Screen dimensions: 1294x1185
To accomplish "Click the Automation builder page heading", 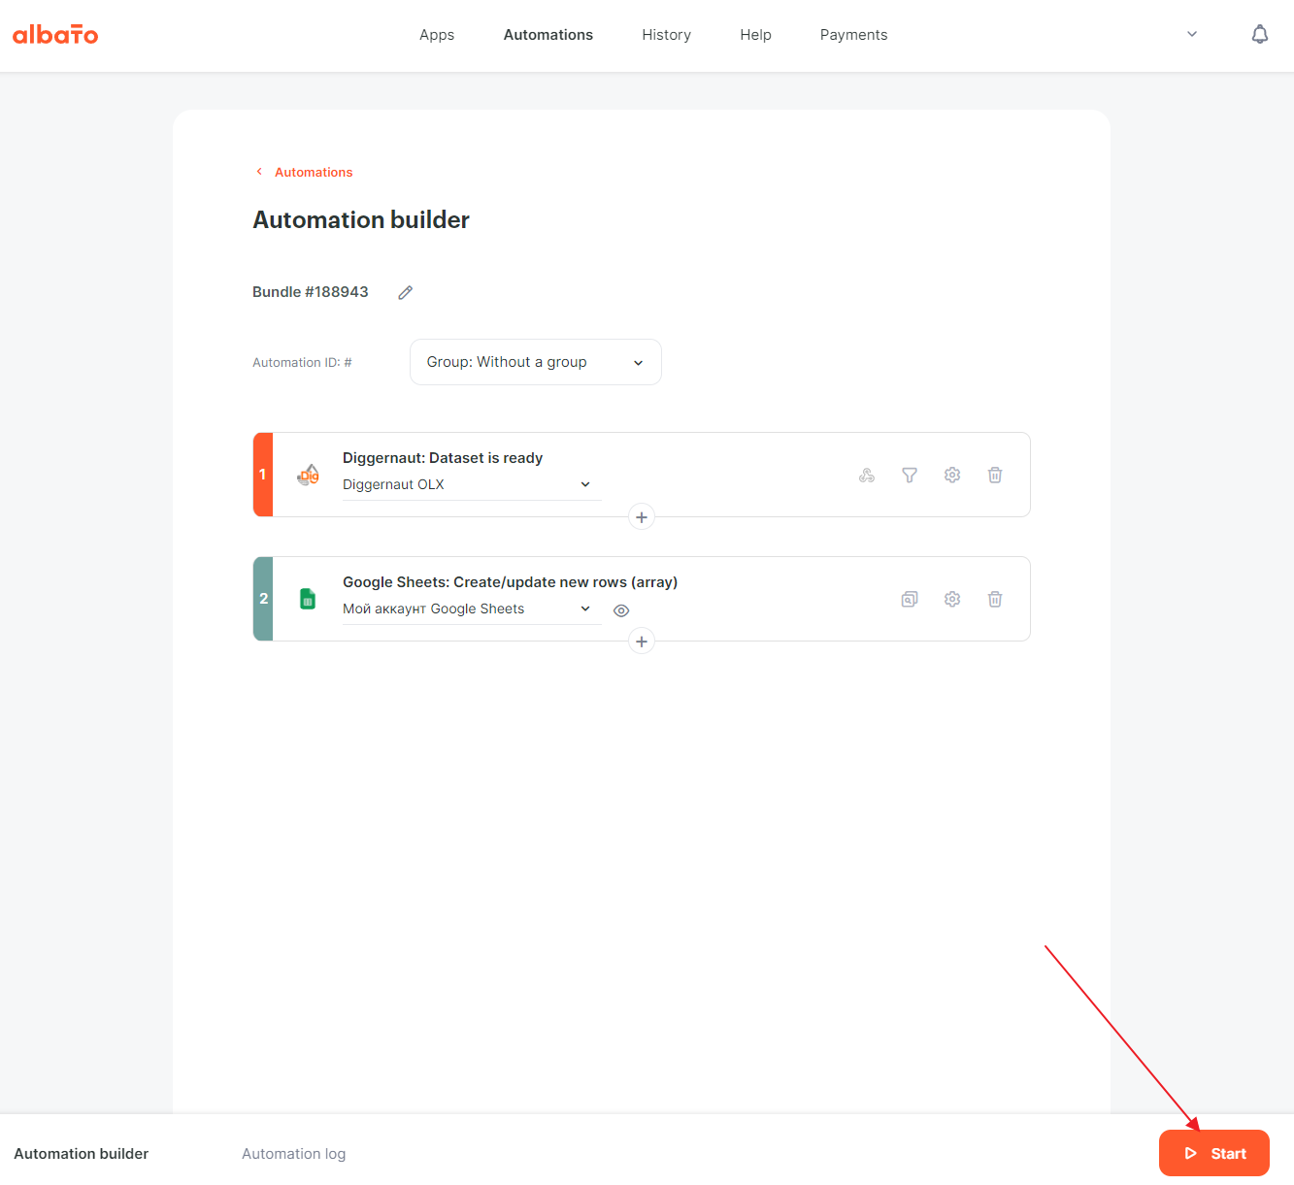I will click(361, 220).
